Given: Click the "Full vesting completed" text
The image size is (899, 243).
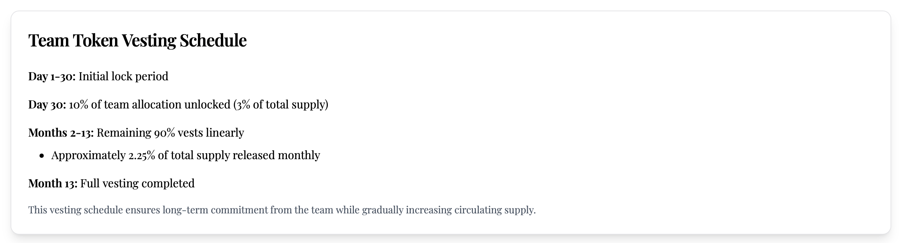Looking at the screenshot, I should (x=137, y=183).
